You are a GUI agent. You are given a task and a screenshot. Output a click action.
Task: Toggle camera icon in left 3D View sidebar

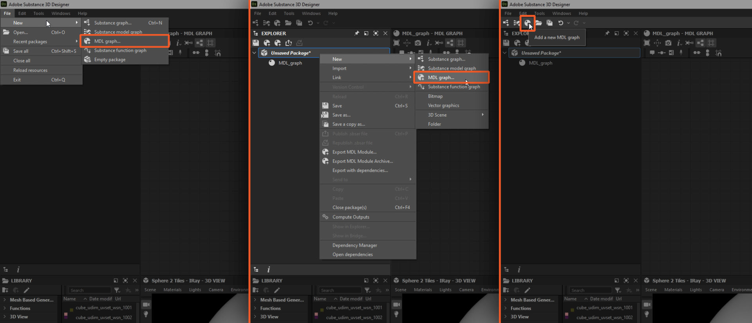pos(146,304)
